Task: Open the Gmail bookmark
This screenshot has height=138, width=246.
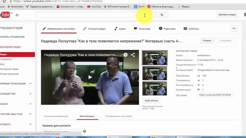Action: (140, 7)
